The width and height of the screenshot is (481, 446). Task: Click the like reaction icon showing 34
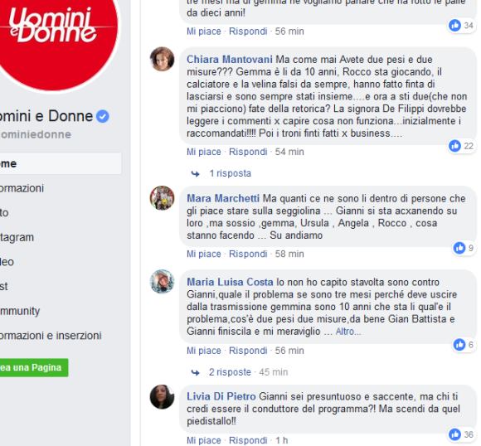[x=454, y=25]
